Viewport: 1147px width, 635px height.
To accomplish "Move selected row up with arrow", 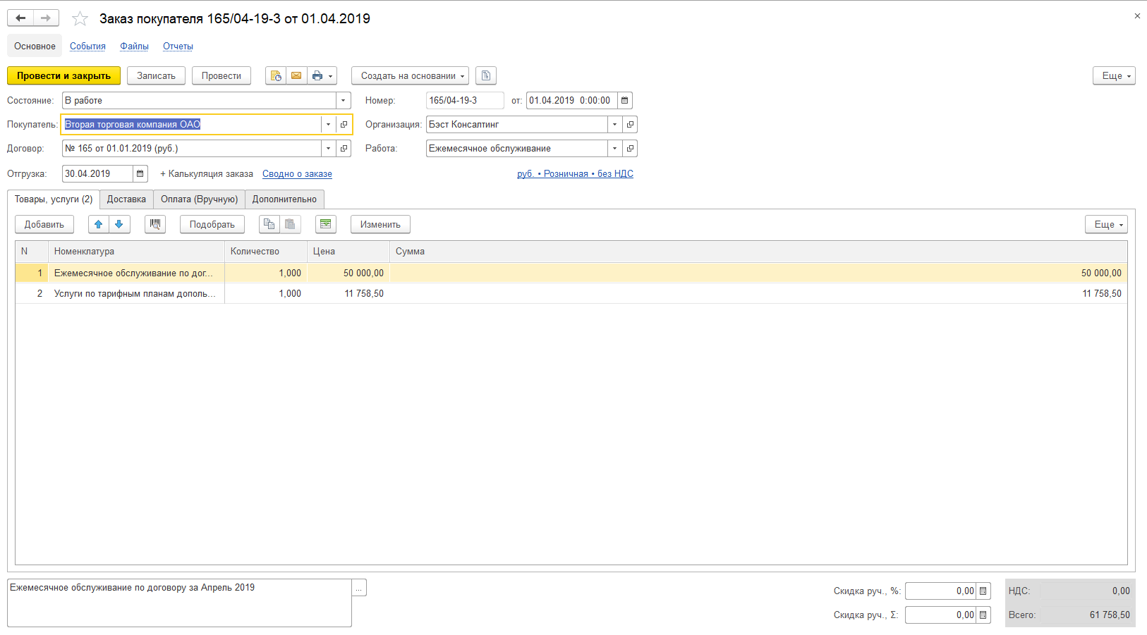I will pos(99,224).
